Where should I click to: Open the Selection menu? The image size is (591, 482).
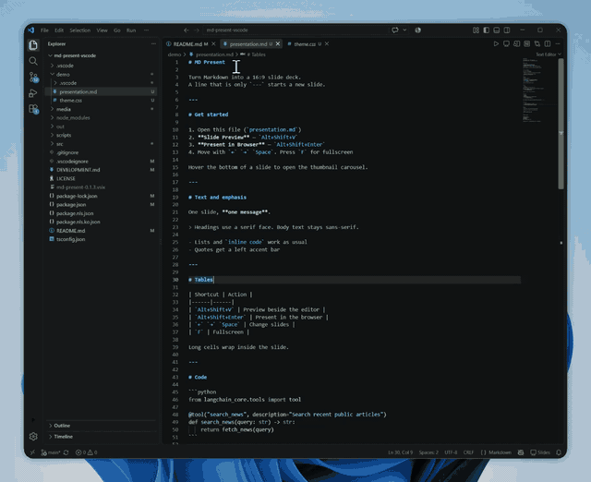tap(80, 30)
